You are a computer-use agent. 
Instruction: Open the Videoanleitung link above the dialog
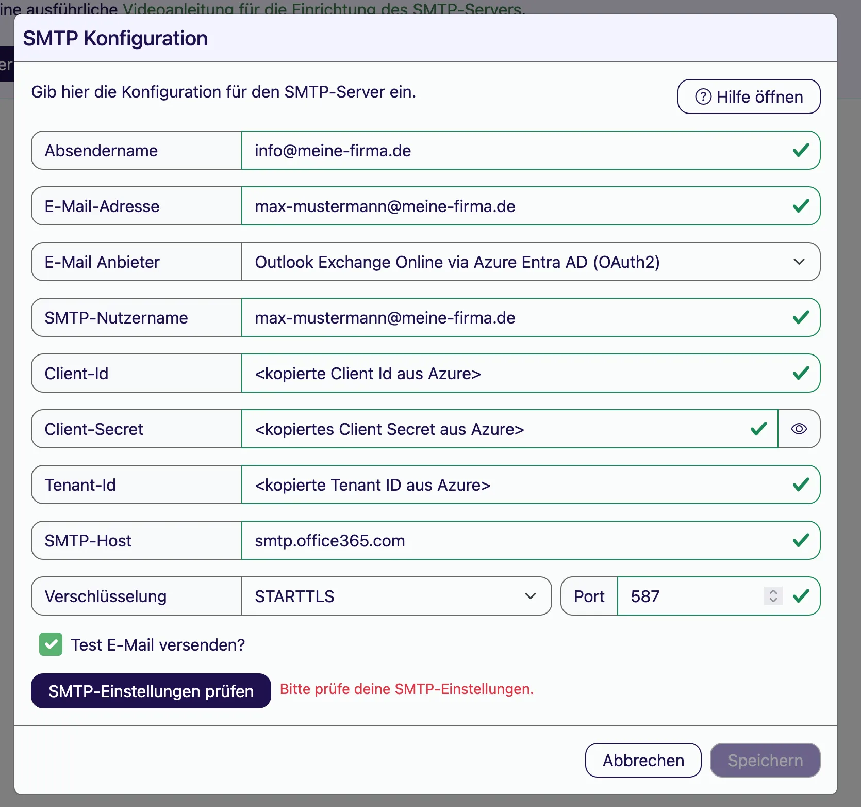[x=322, y=8]
